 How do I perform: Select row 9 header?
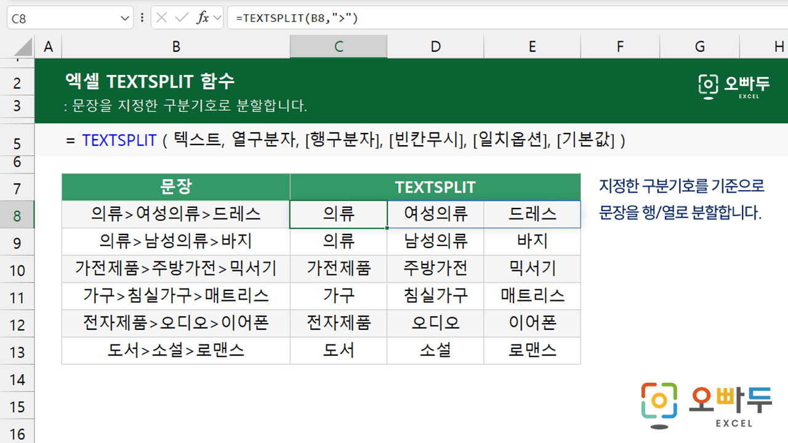[17, 242]
